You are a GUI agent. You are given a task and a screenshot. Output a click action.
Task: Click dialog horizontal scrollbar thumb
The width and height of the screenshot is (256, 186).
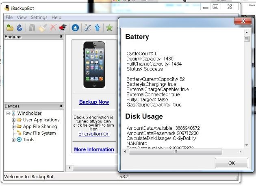[x=176, y=152]
